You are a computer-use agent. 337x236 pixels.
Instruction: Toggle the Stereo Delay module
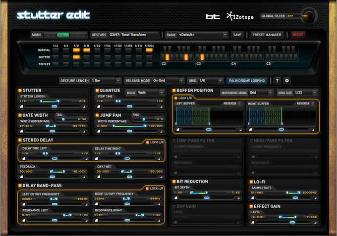point(20,140)
